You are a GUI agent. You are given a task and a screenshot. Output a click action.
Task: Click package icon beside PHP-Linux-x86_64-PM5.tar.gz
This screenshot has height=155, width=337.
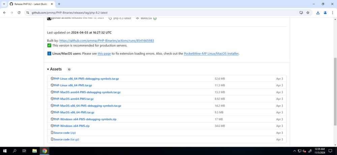pos(52,85)
